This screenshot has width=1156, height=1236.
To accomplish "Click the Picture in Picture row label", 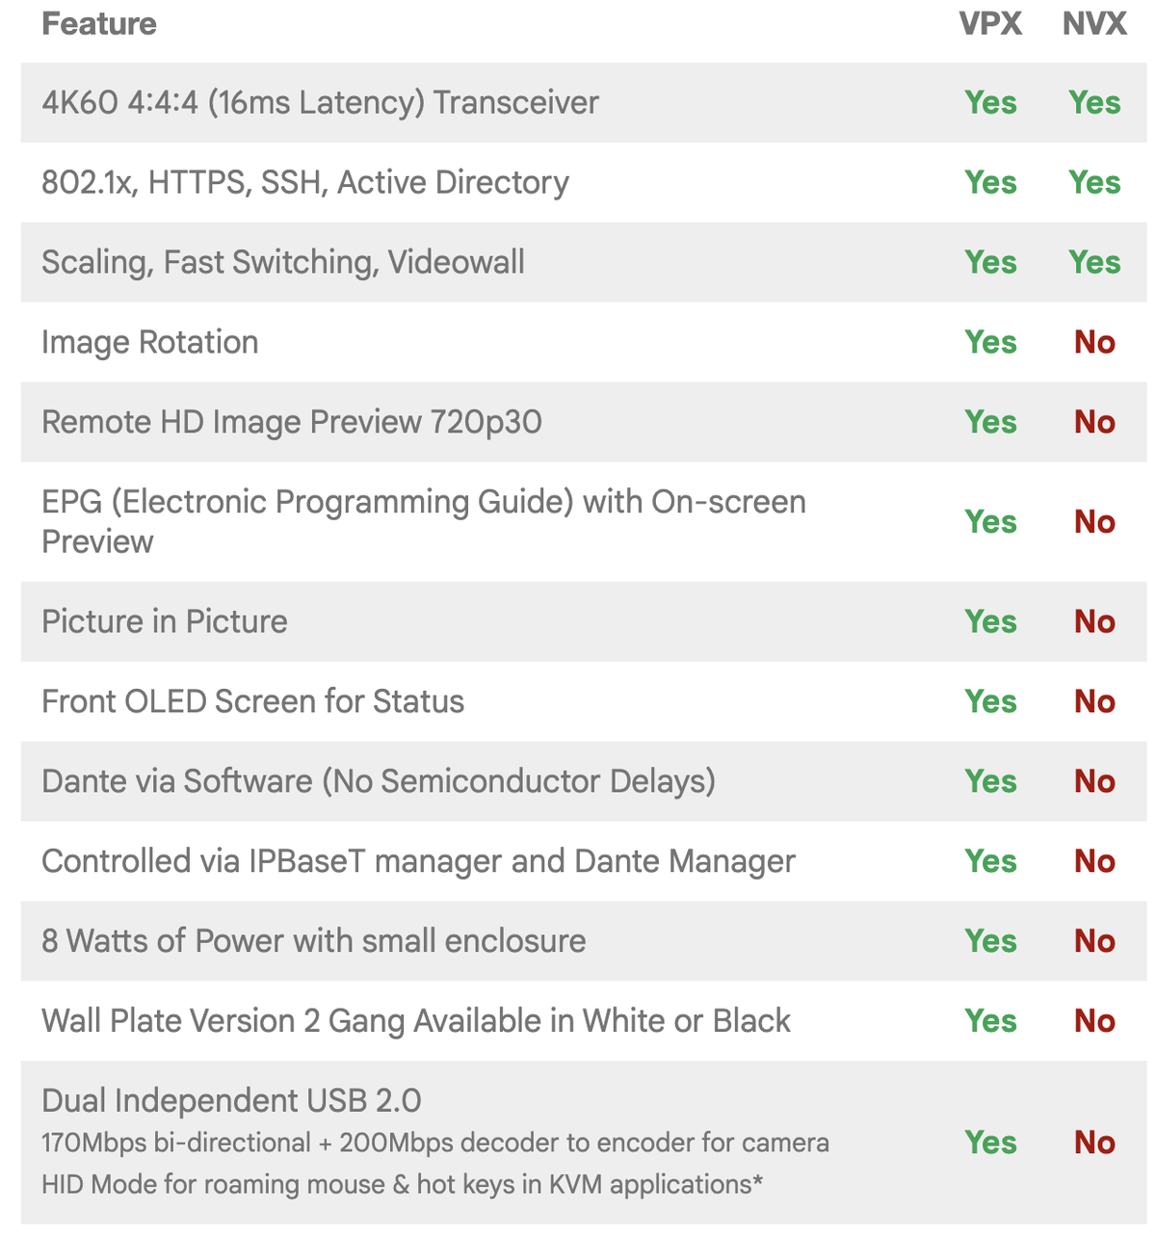I will pos(164,622).
